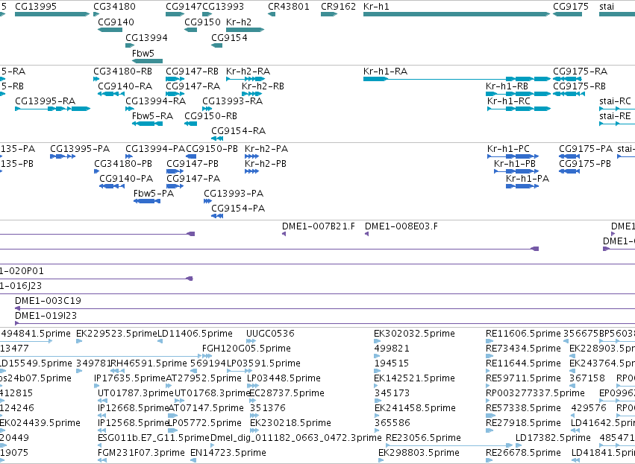
Task: Select the CG9140-PA protein label
Action: 126,179
